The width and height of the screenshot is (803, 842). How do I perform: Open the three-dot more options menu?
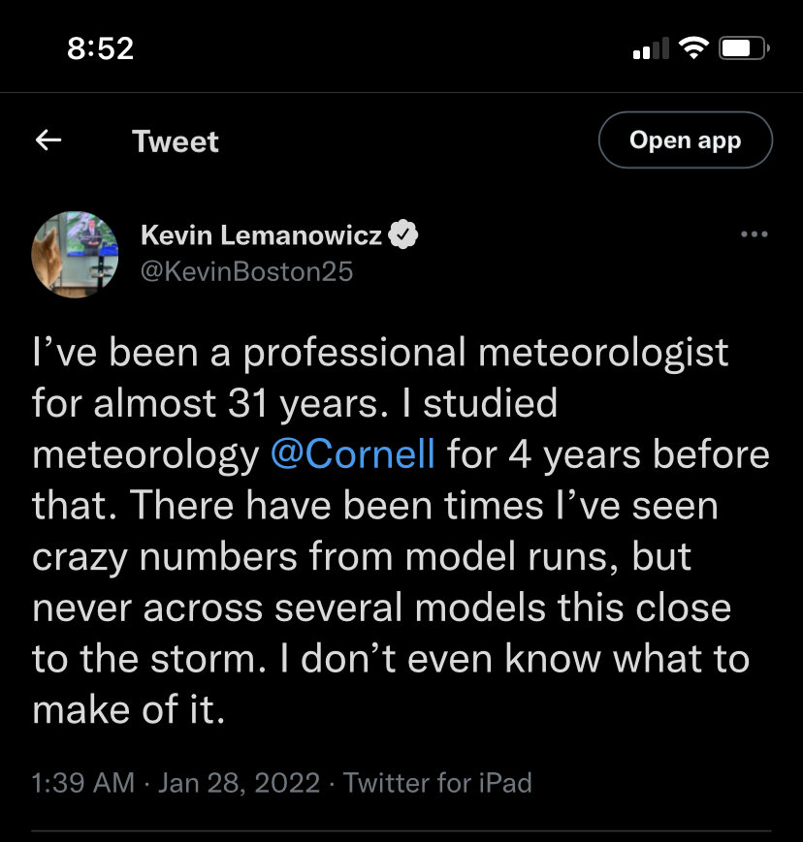click(x=755, y=234)
